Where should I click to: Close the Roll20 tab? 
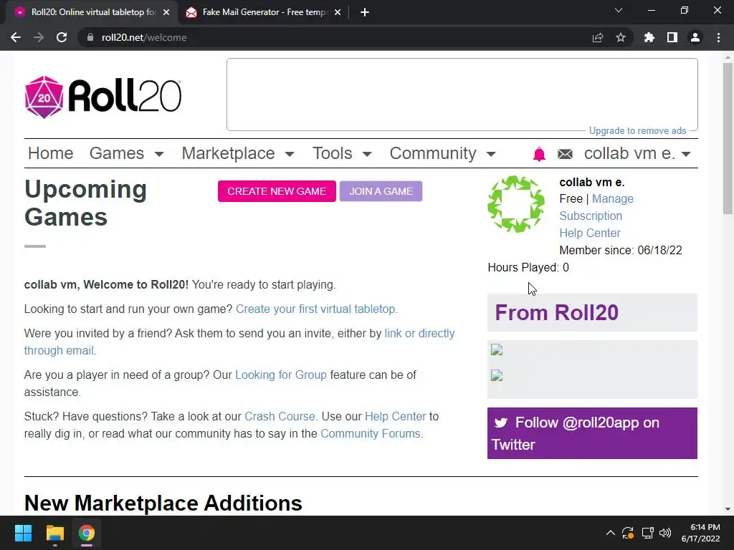tap(166, 12)
